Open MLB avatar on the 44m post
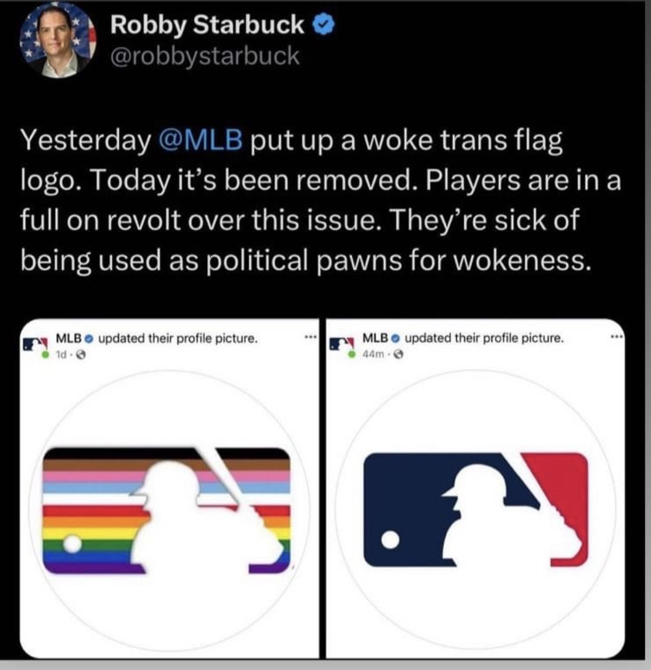Image resolution: width=651 pixels, height=670 pixels. pos(341,346)
